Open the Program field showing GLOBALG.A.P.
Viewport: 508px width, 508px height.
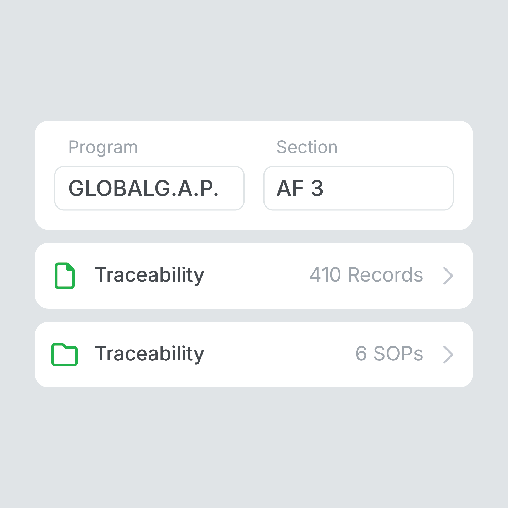(x=149, y=188)
